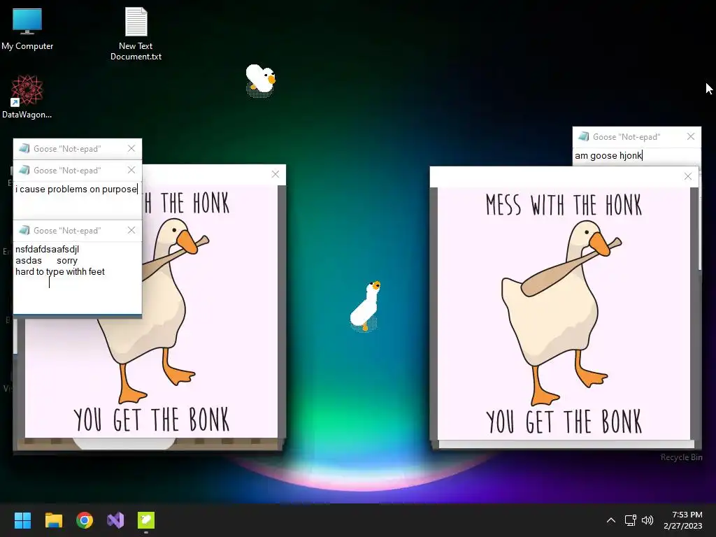The height and width of the screenshot is (537, 716).
Task: Click the date 2/27/2023 in the taskbar
Action: pos(682,526)
